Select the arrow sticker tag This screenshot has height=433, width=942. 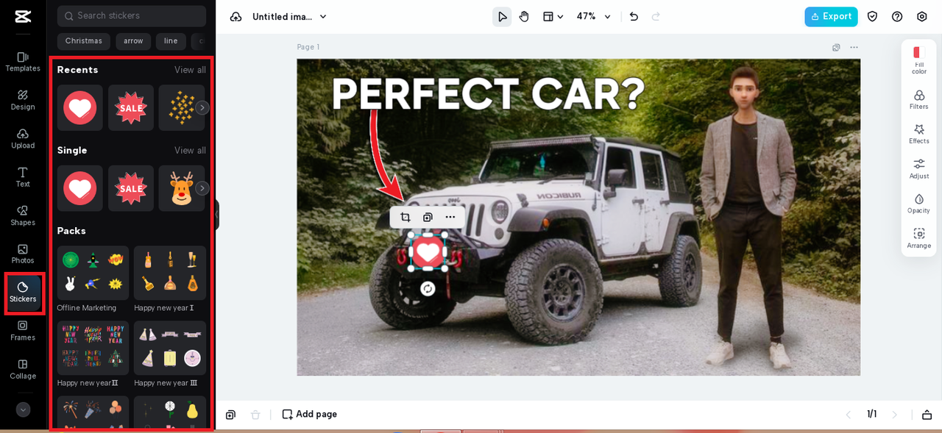[x=133, y=41]
